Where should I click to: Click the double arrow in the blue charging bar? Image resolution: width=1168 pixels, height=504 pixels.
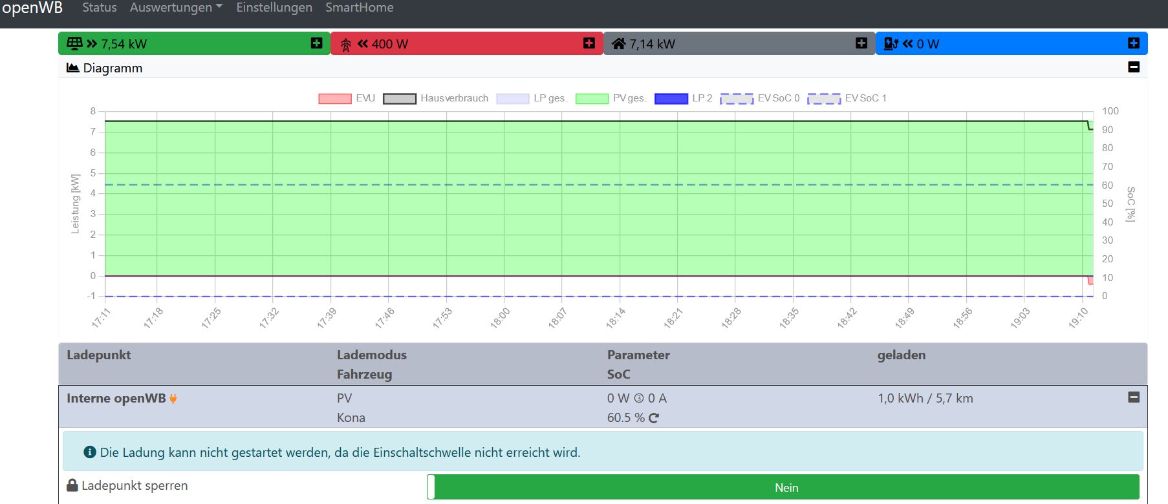[x=908, y=43]
